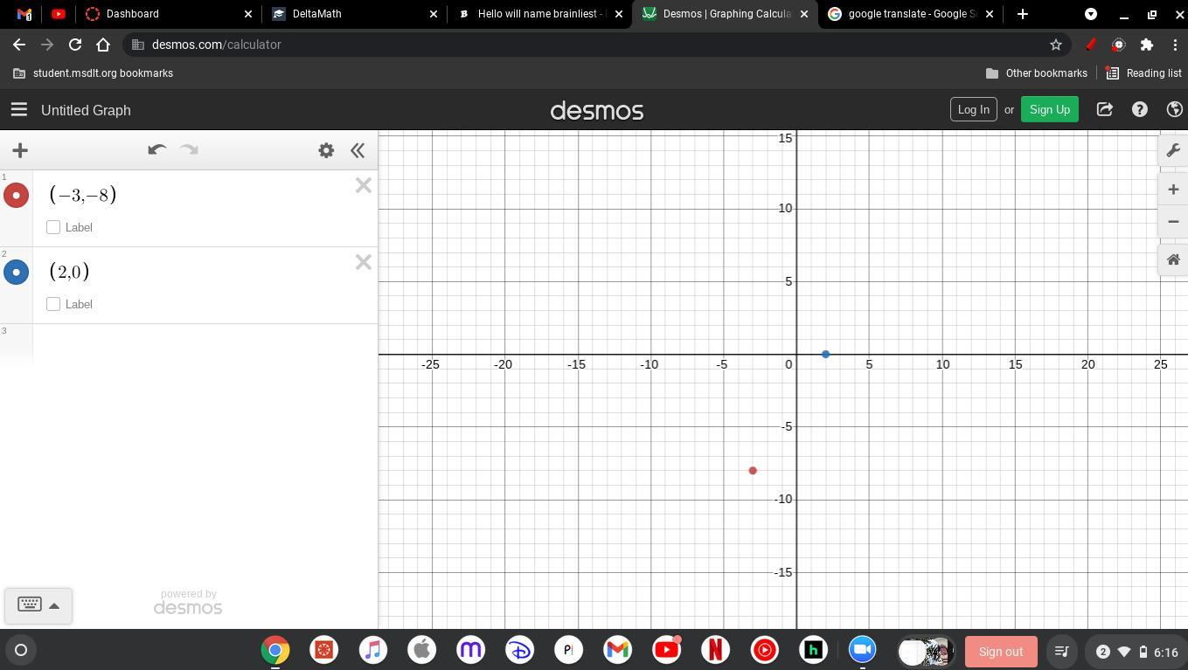Reload the Desmos page

pyautogui.click(x=75, y=45)
